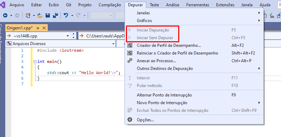The height and width of the screenshot is (137, 281).
Task: Click the Pular método menu item
Action: pyautogui.click(x=194, y=86)
